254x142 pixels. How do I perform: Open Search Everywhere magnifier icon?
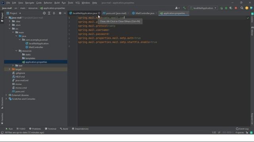(242, 8)
